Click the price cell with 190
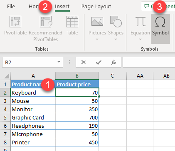The height and width of the screenshot is (151, 175). 77,126
